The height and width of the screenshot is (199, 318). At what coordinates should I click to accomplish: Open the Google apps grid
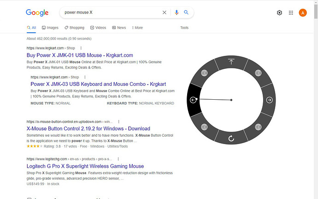click(x=291, y=13)
